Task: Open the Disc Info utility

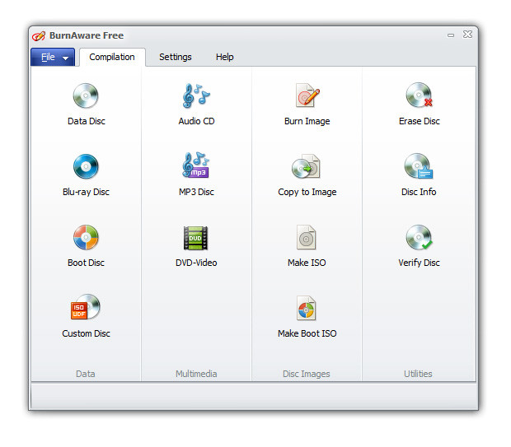Action: click(x=419, y=166)
